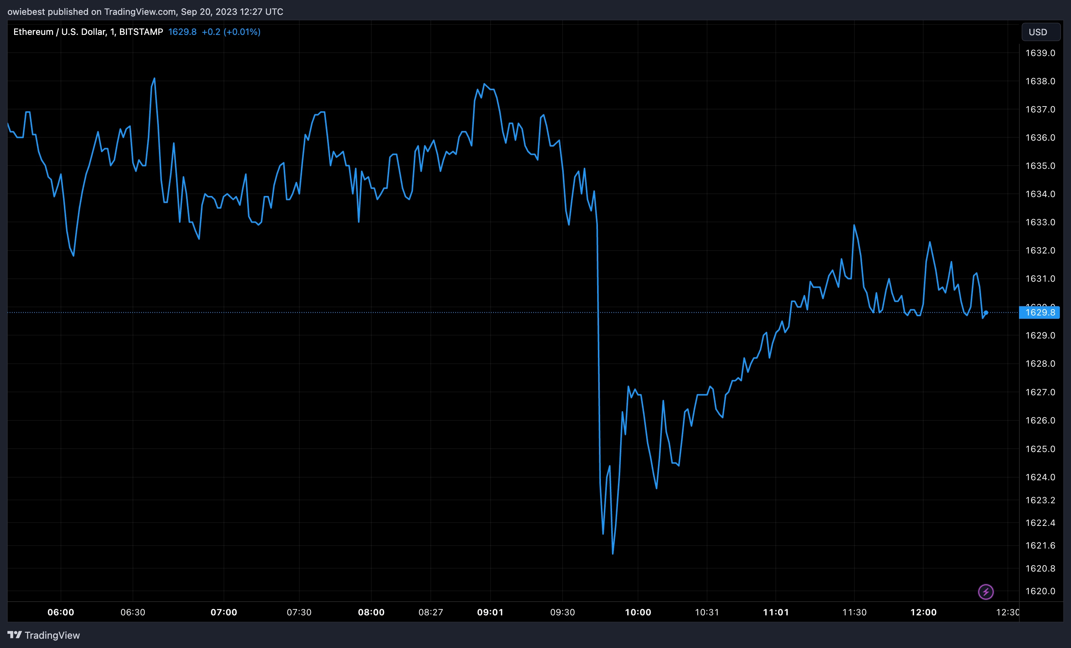
Task: Click the published-by caption at the top
Action: coord(145,12)
